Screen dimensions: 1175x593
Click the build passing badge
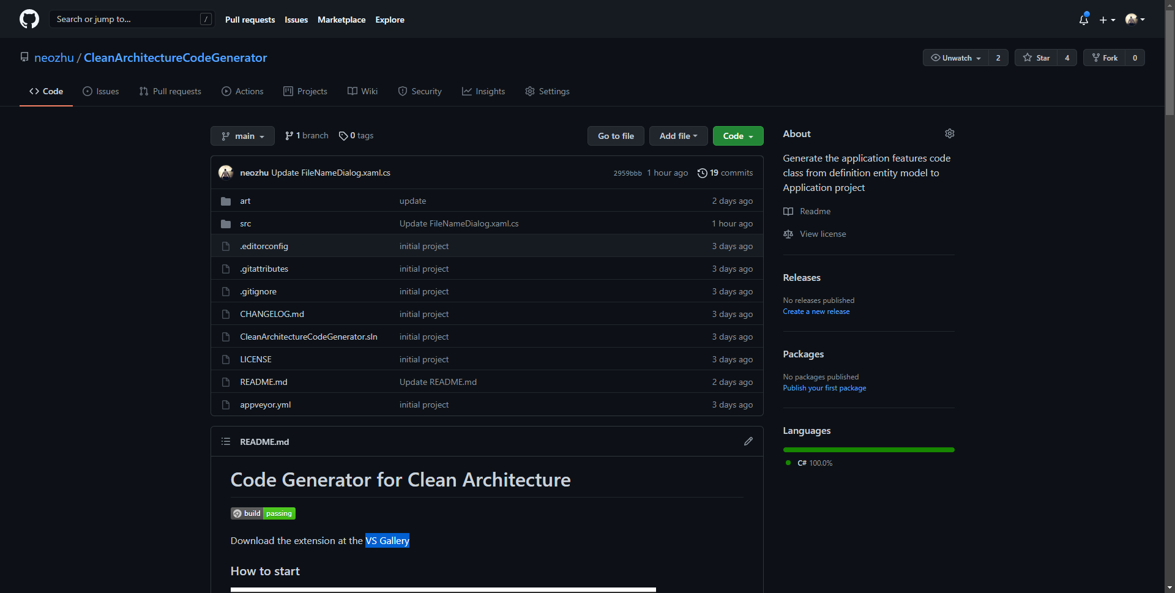tap(263, 513)
